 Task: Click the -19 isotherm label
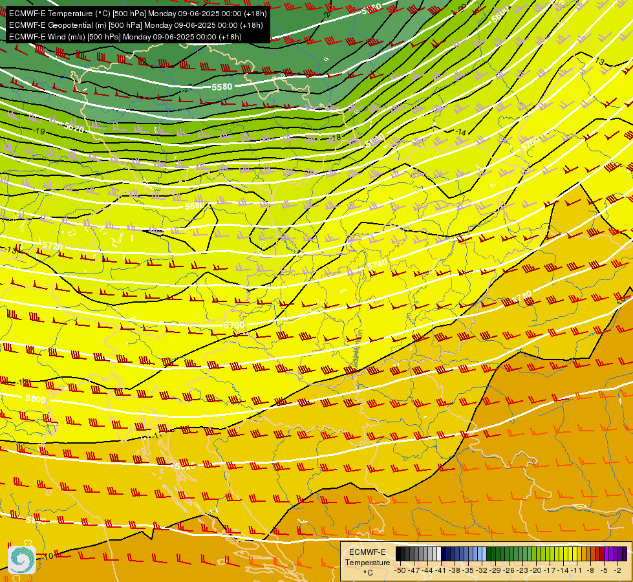(39, 131)
